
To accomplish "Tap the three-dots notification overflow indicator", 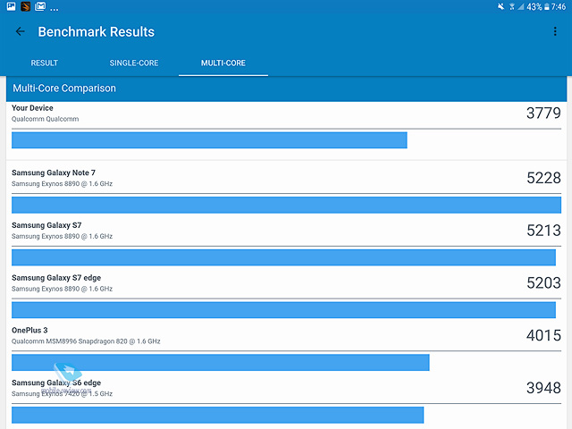I will [x=55, y=9].
